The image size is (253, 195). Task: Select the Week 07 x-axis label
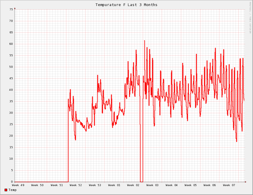pyautogui.click(x=229, y=185)
